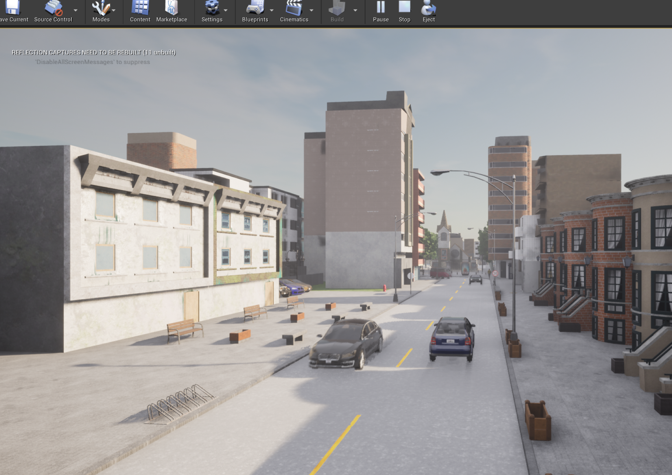Expand the Build options dropdown arrow
Image resolution: width=672 pixels, height=475 pixels.
click(x=355, y=10)
